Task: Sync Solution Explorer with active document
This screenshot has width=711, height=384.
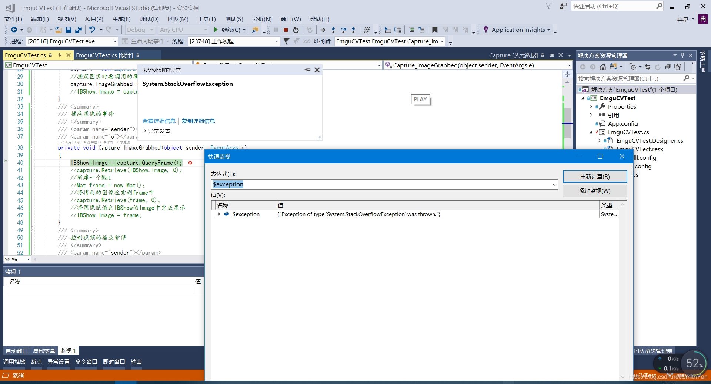Action: pos(647,67)
